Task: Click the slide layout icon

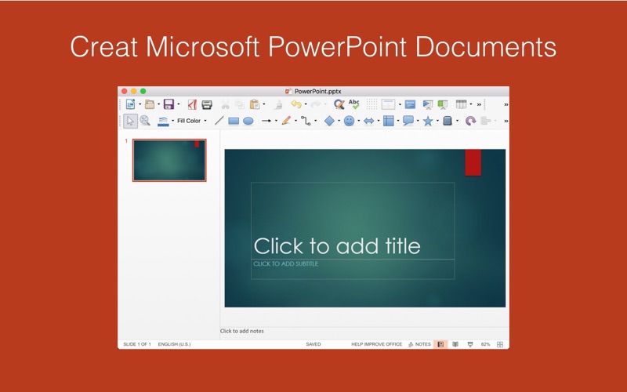Action: tap(388, 104)
